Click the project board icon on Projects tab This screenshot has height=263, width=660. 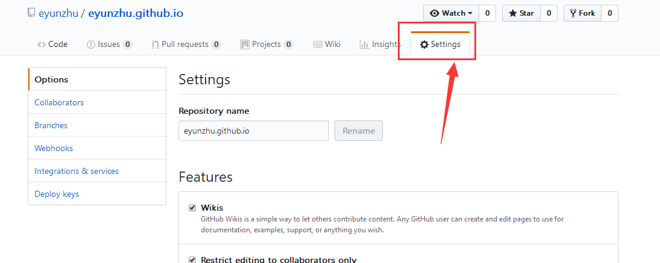tap(245, 45)
